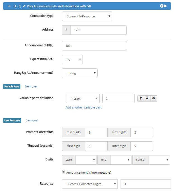This screenshot has height=191, width=174.
Task: Click the plus circle icon in header
Action: click(162, 6)
